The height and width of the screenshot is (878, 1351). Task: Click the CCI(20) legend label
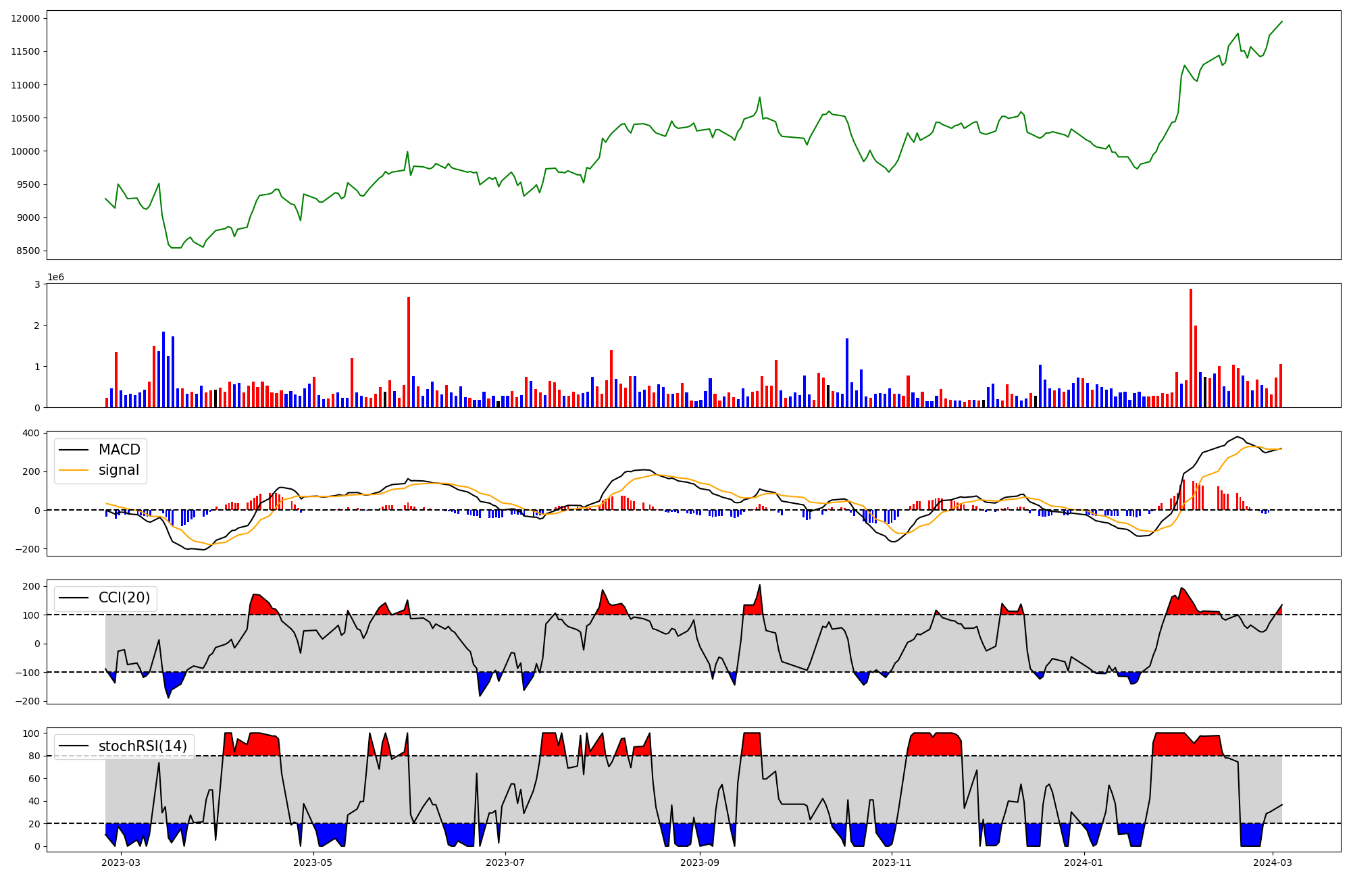click(124, 598)
